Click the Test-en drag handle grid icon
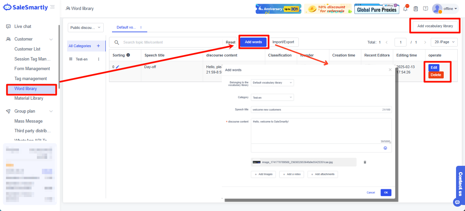The height and width of the screenshot is (211, 465). pos(71,59)
